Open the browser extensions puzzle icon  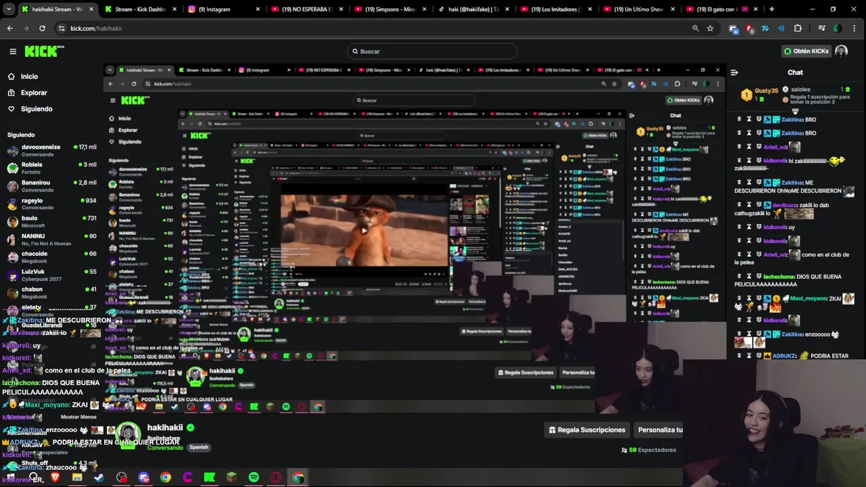(x=798, y=28)
